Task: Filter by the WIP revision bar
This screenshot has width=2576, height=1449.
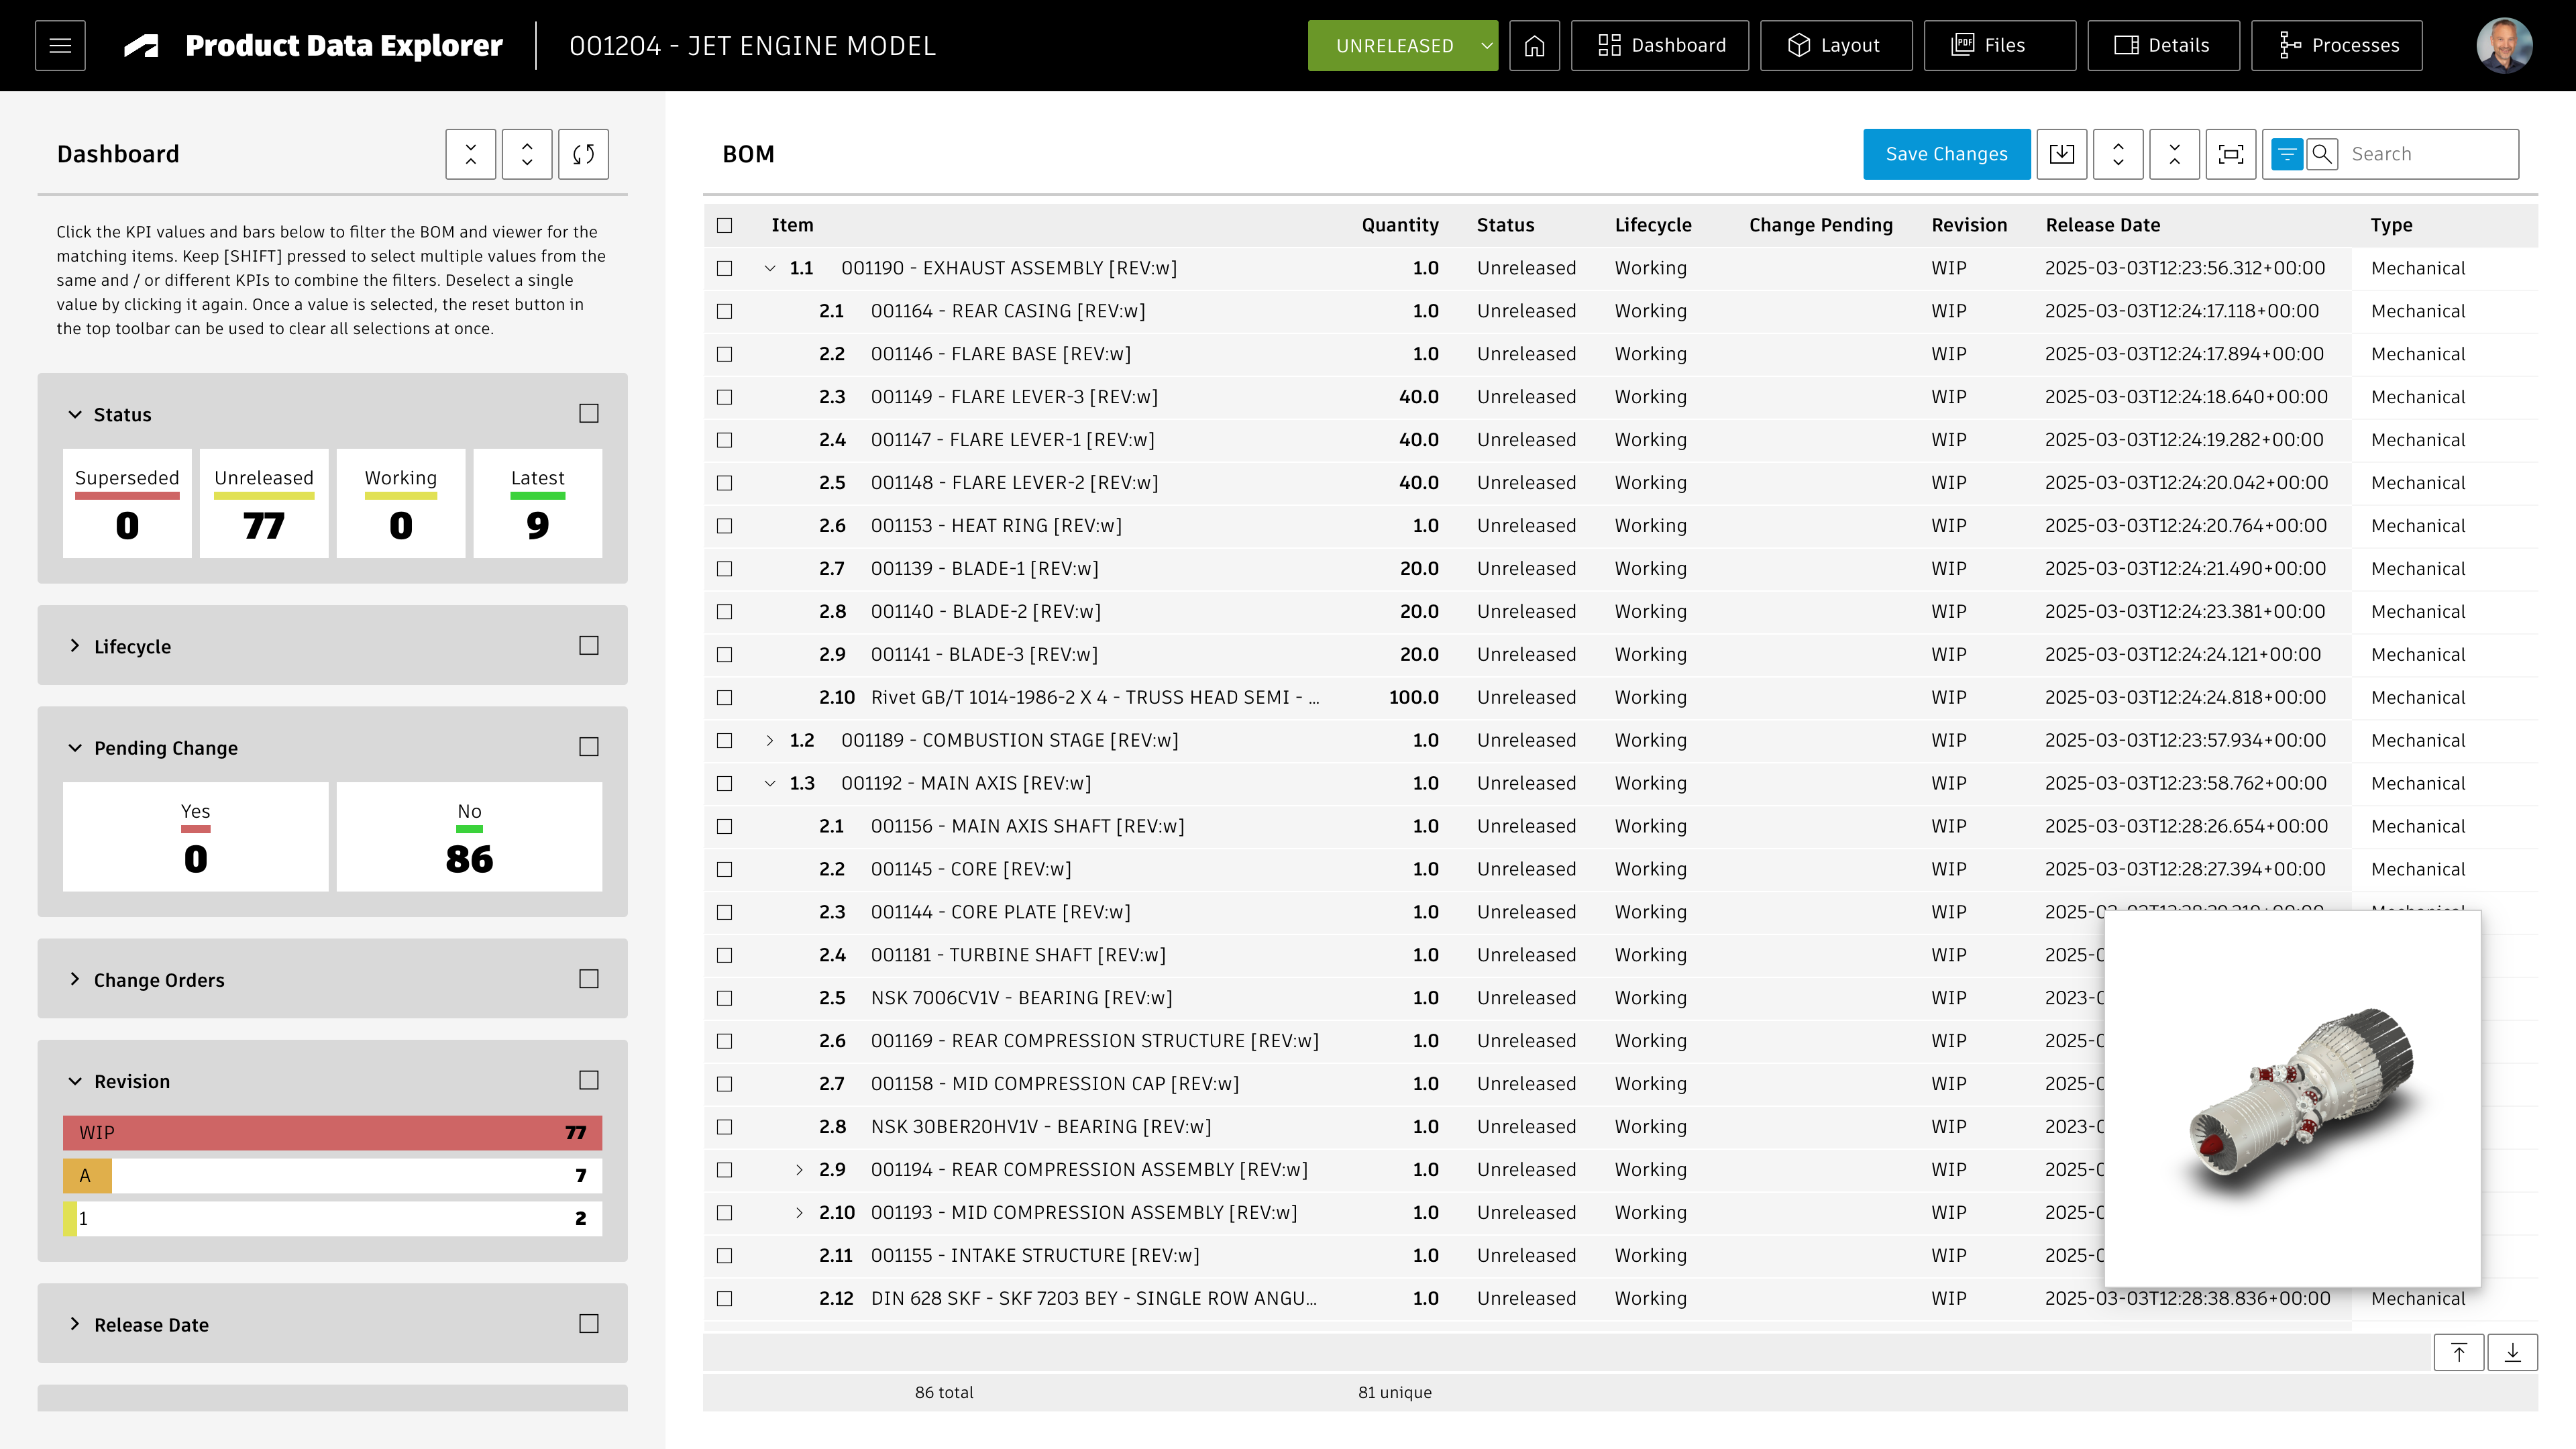Action: click(332, 1132)
